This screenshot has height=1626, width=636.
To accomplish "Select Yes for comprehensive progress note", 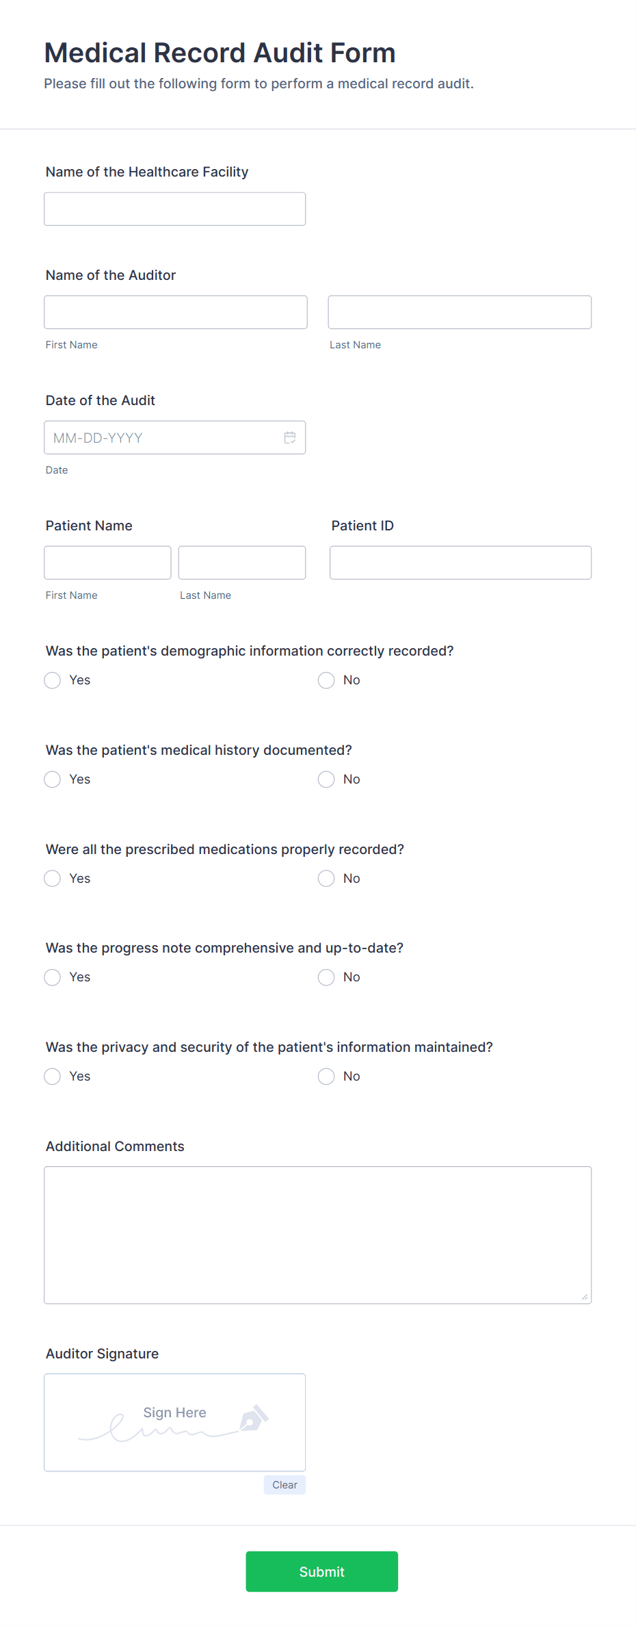I will point(52,977).
